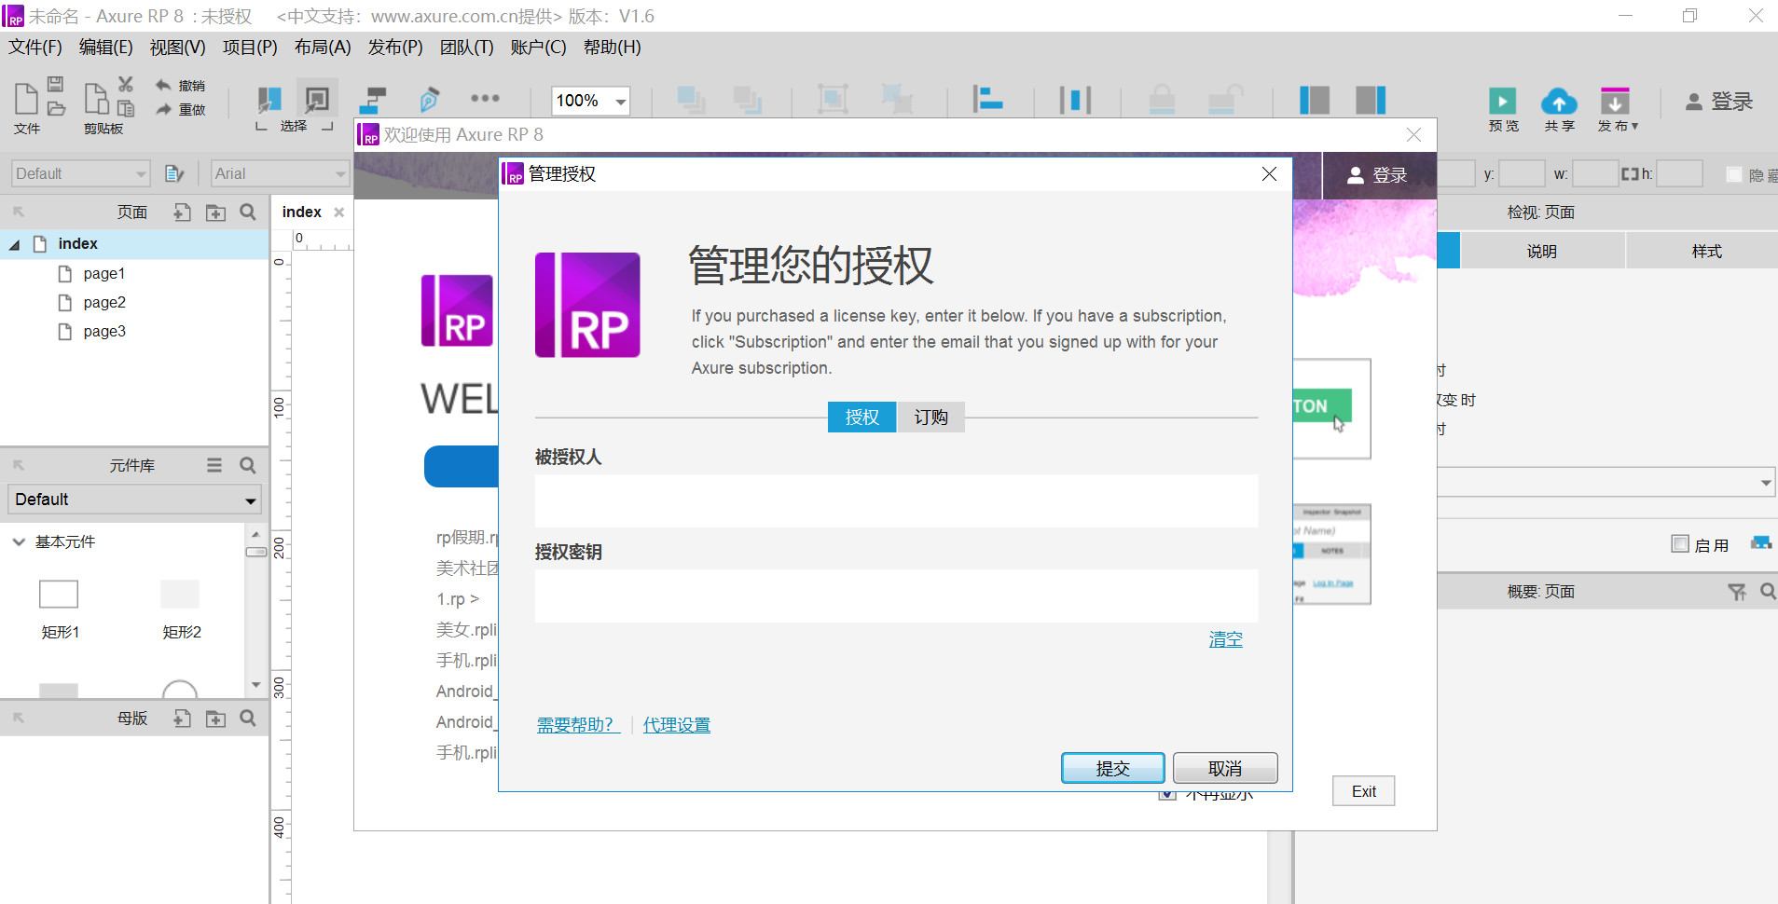
Task: Click the welcome window login button
Action: (x=1378, y=175)
